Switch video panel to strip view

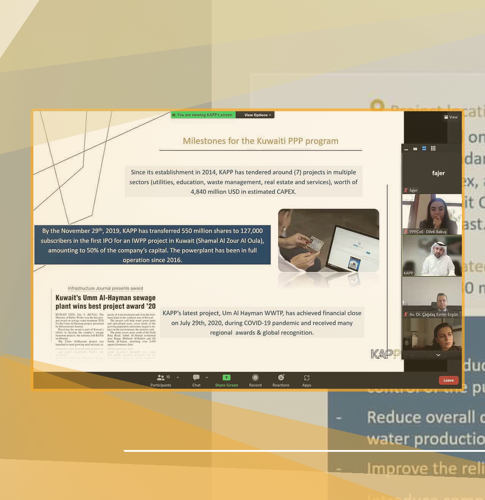[424, 149]
